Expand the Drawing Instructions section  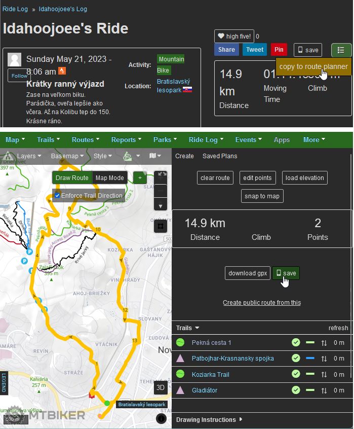[x=209, y=420]
